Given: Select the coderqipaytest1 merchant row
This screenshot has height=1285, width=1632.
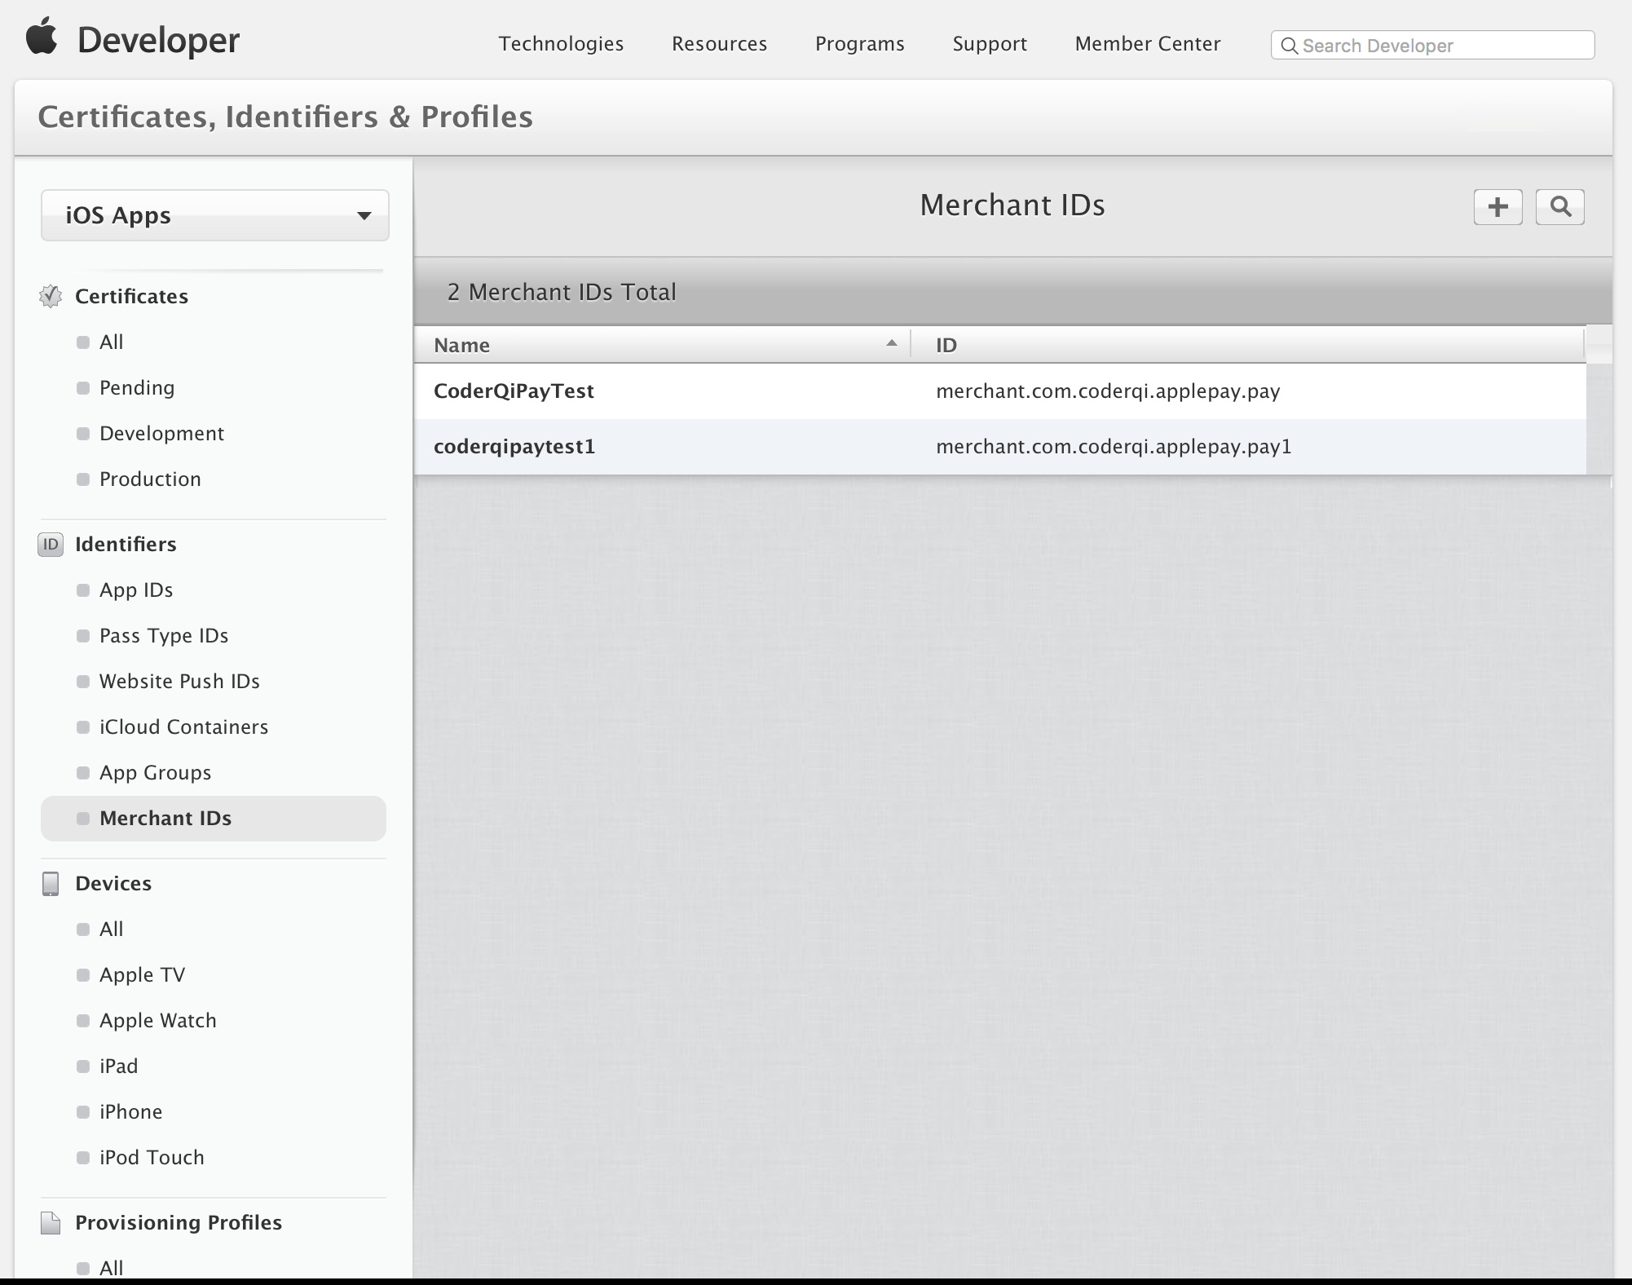Looking at the screenshot, I should click(514, 447).
